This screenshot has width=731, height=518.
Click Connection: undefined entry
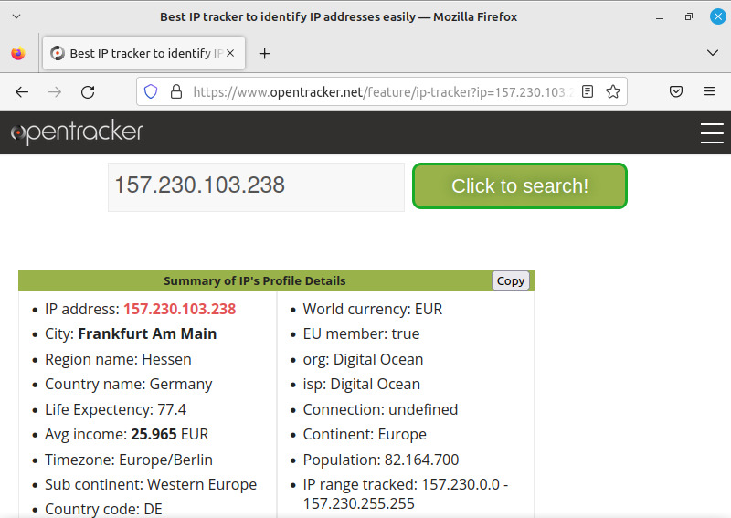pyautogui.click(x=380, y=409)
